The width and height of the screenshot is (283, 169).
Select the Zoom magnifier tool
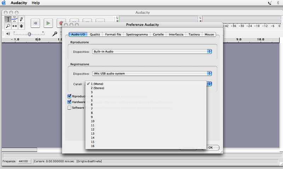[x=8, y=26]
